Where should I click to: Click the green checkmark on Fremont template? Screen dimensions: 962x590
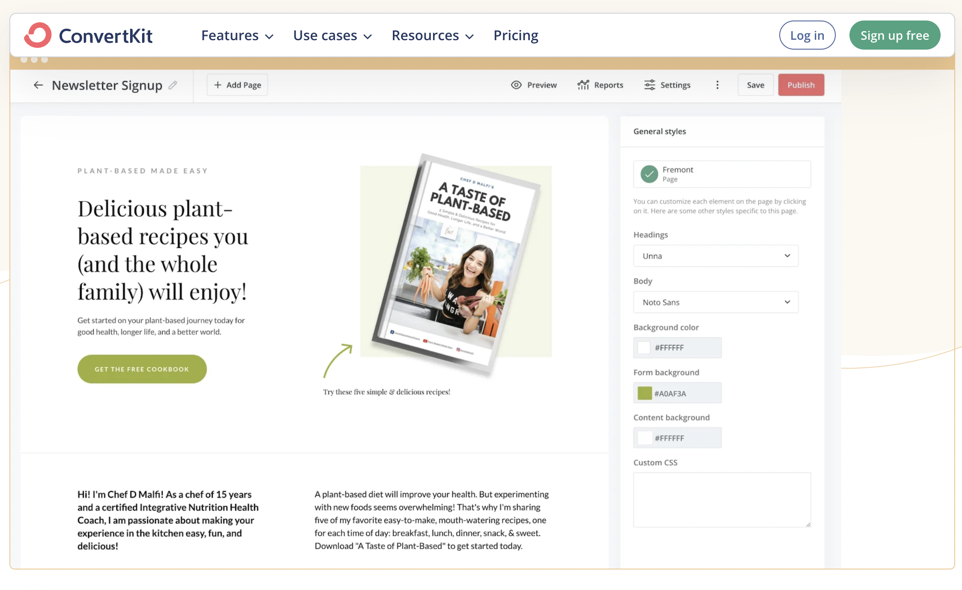coord(649,174)
